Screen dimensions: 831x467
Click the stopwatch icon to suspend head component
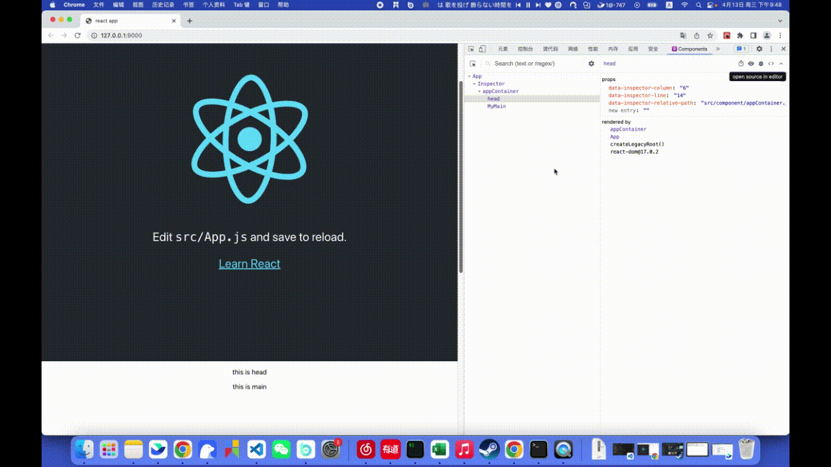tap(741, 64)
